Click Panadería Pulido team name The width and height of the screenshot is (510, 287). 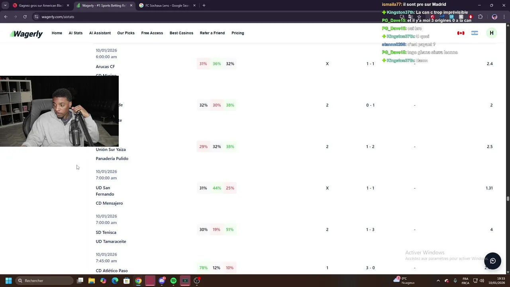pyautogui.click(x=112, y=159)
